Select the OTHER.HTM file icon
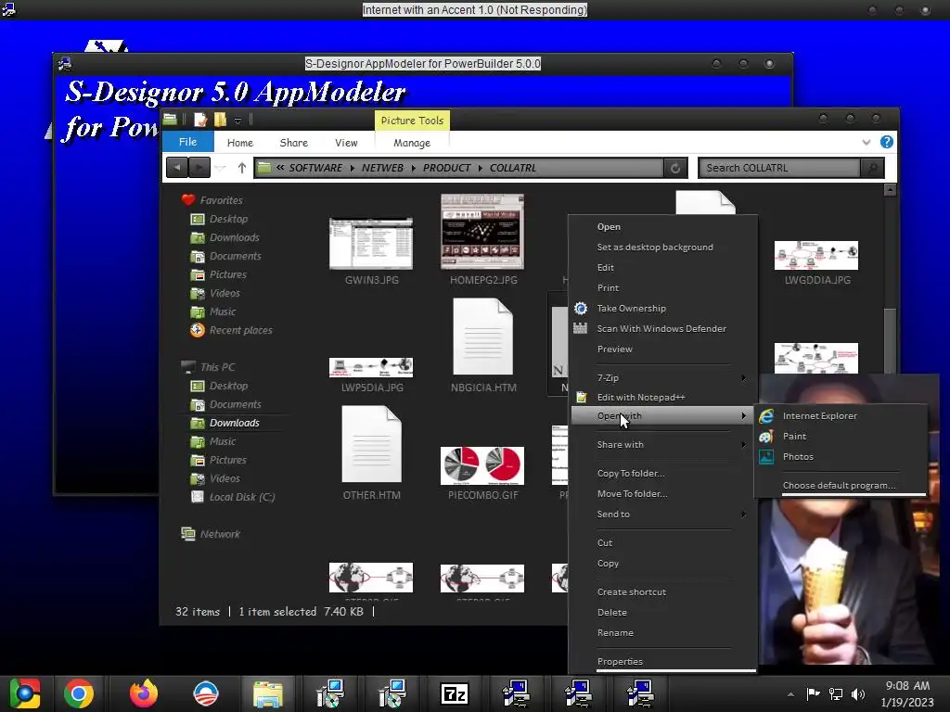The image size is (950, 712). coord(371,444)
